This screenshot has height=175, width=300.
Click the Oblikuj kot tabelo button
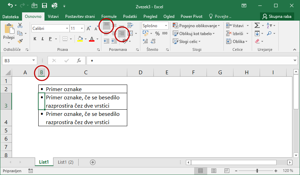[x=194, y=34]
